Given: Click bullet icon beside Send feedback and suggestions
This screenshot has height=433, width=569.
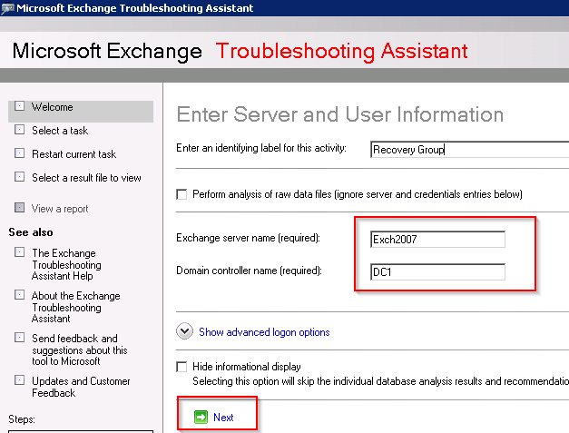Looking at the screenshot, I should tap(19, 338).
